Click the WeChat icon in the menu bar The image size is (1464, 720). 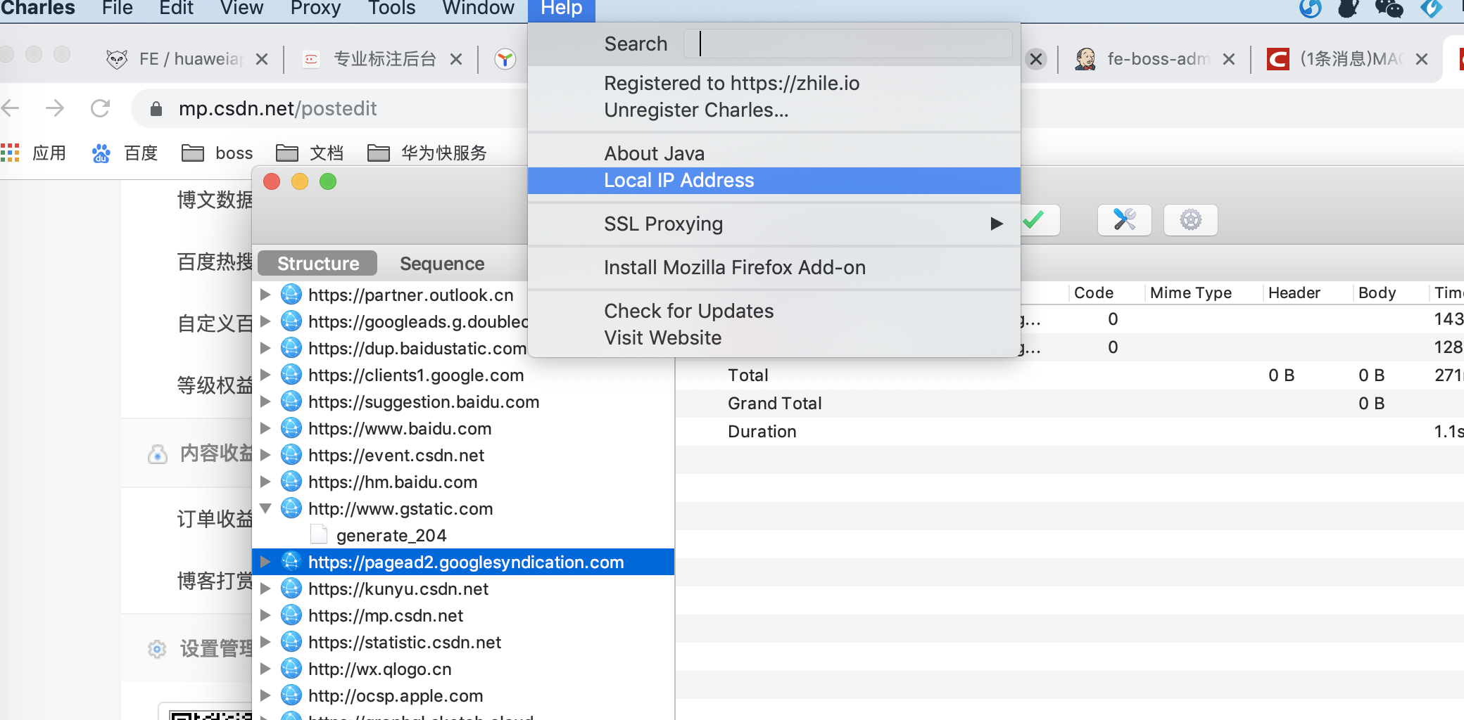pos(1389,8)
